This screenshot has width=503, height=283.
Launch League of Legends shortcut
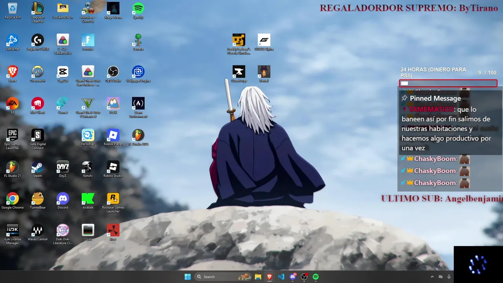[38, 13]
